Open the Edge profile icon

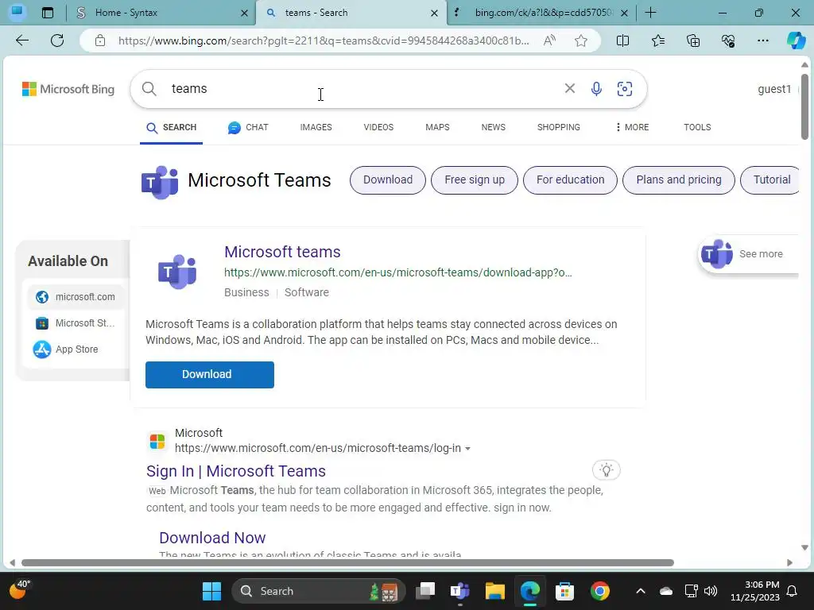[x=17, y=12]
